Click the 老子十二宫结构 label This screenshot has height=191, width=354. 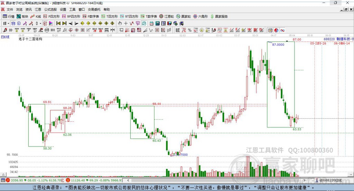(x=30, y=39)
